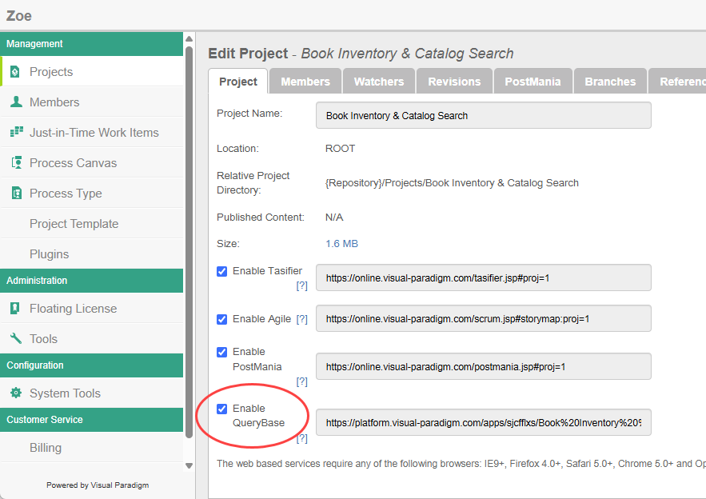
Task: Click the PostMania URL field
Action: (484, 366)
